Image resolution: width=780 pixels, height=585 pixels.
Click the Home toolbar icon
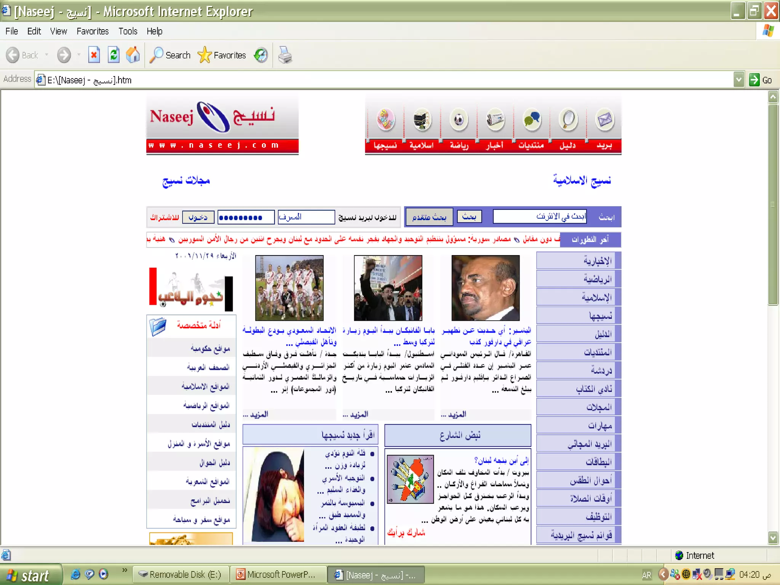point(133,55)
